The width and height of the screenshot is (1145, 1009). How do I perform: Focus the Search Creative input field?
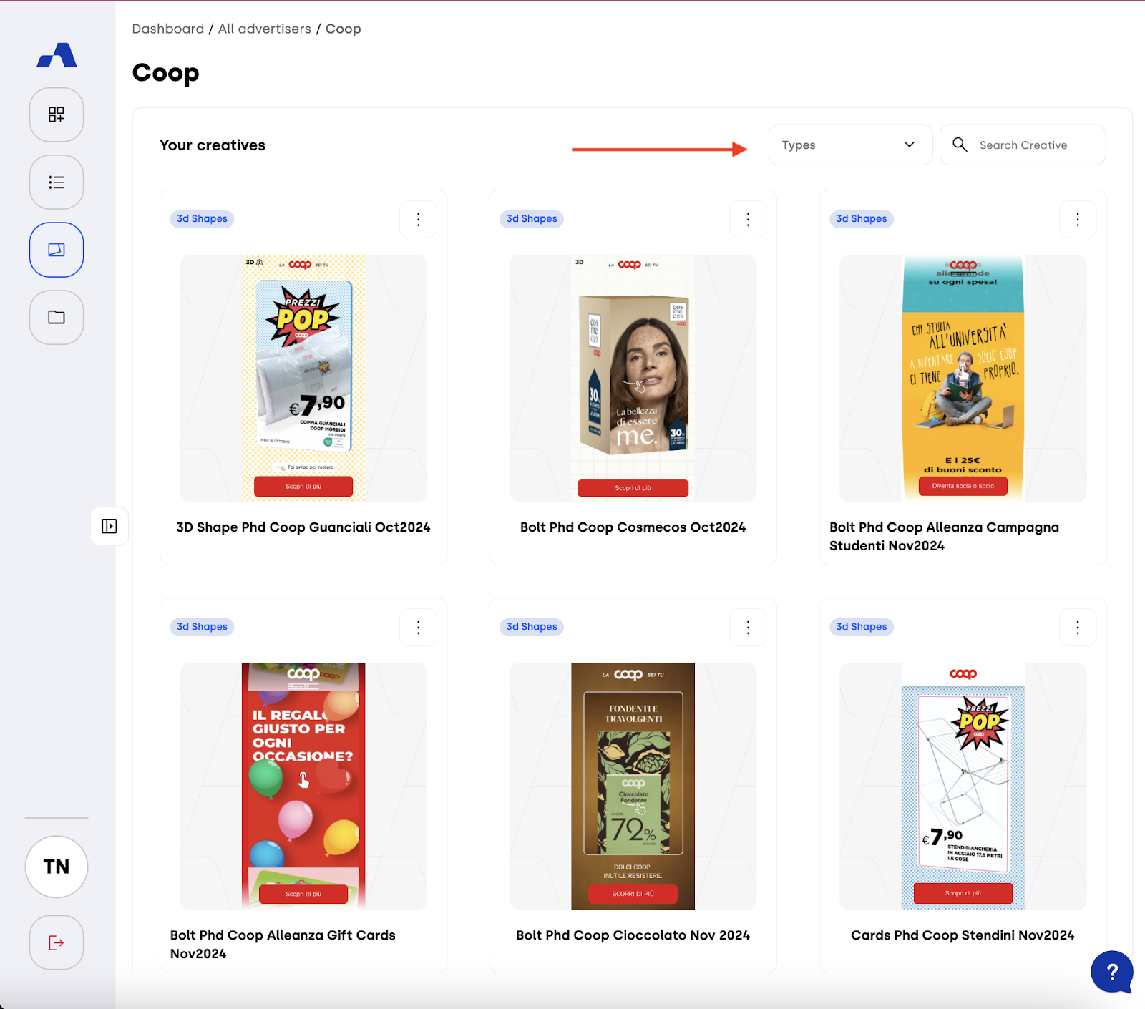[x=1023, y=145]
